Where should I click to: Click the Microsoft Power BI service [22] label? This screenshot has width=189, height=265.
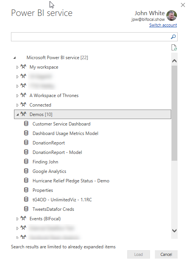pyautogui.click(x=57, y=58)
